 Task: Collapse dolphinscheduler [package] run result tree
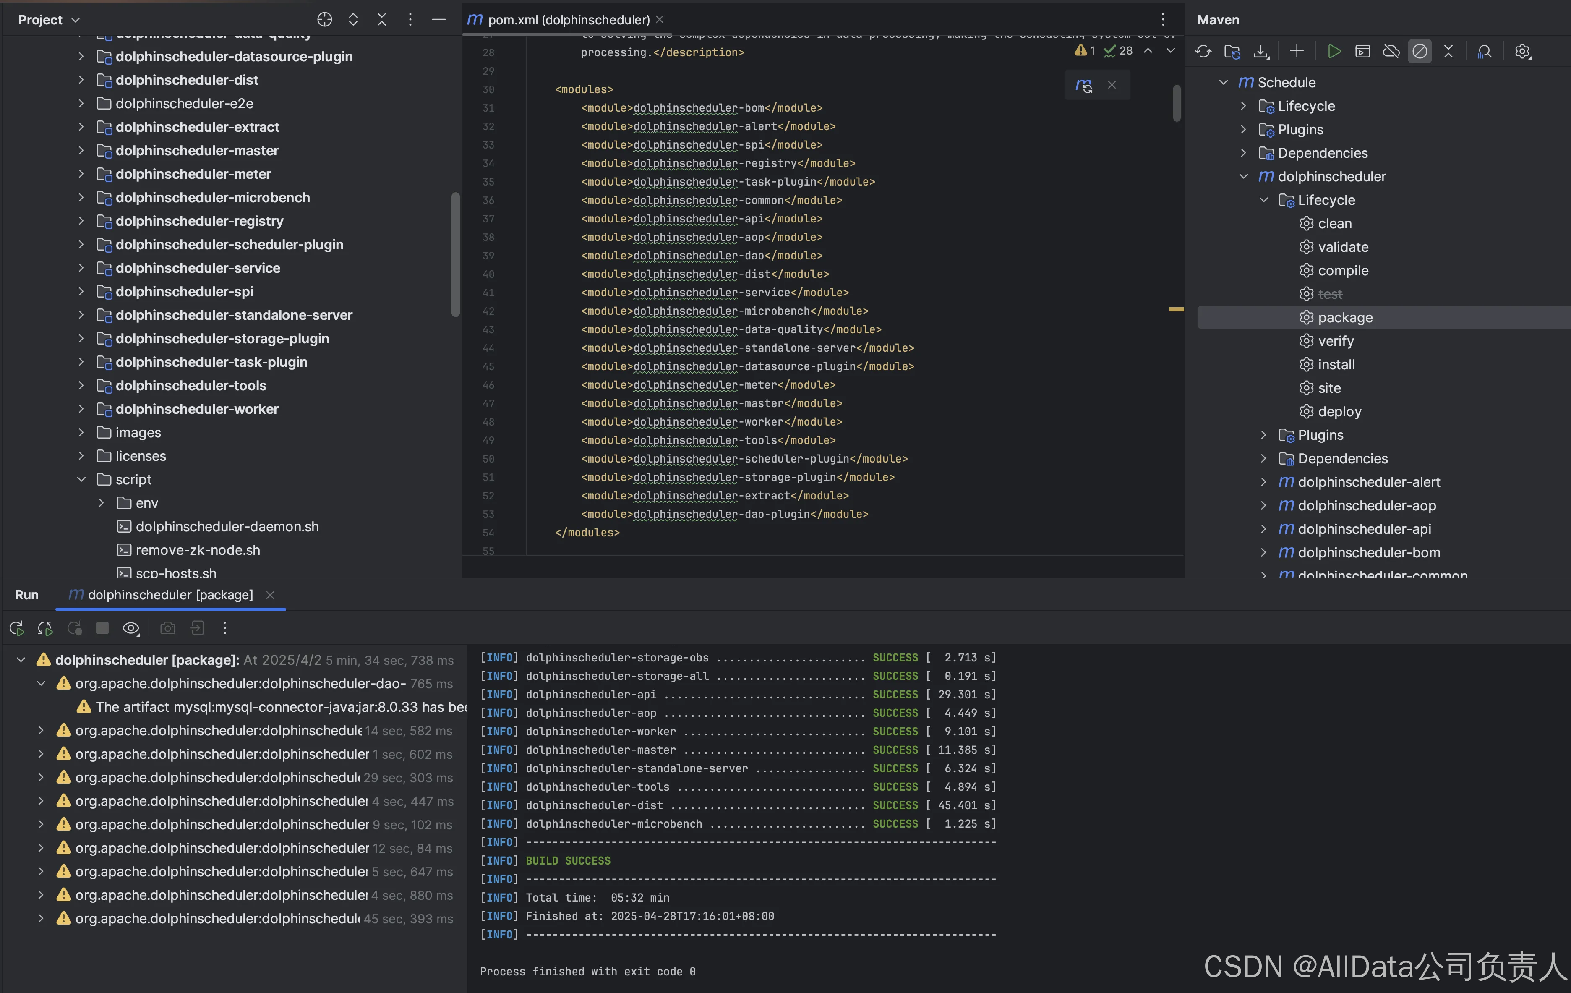click(21, 660)
